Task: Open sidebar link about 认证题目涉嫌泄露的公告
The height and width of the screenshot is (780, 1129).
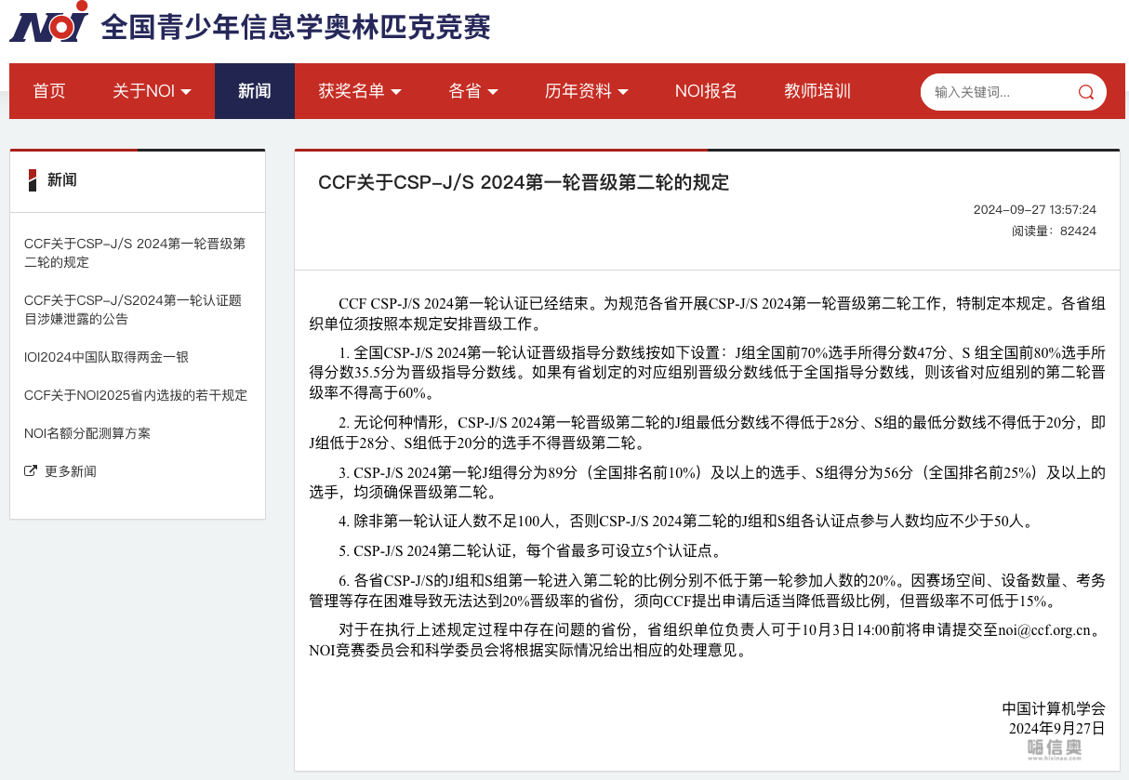Action: tap(133, 310)
